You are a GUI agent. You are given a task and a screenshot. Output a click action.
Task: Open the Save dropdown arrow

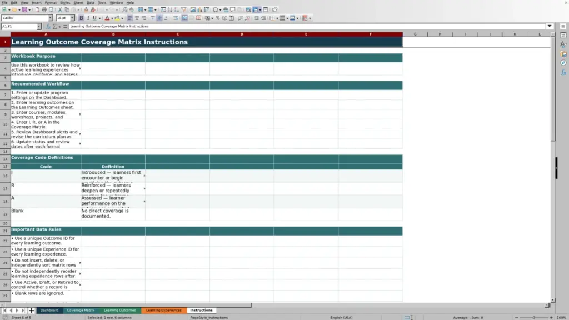click(29, 9)
